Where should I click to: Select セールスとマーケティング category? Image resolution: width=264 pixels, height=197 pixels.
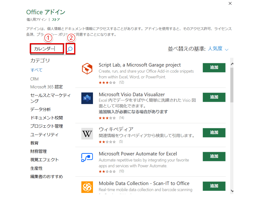point(50,98)
